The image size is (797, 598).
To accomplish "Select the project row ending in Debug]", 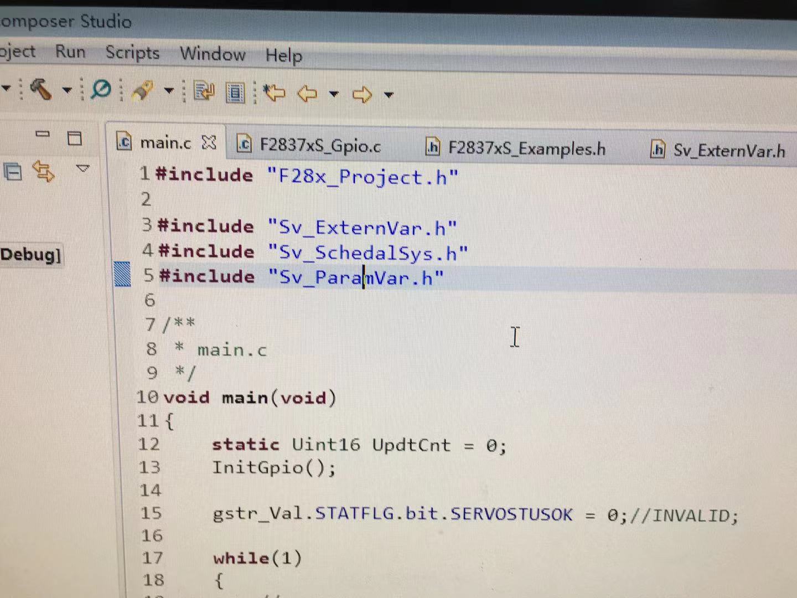I will pyautogui.click(x=30, y=255).
